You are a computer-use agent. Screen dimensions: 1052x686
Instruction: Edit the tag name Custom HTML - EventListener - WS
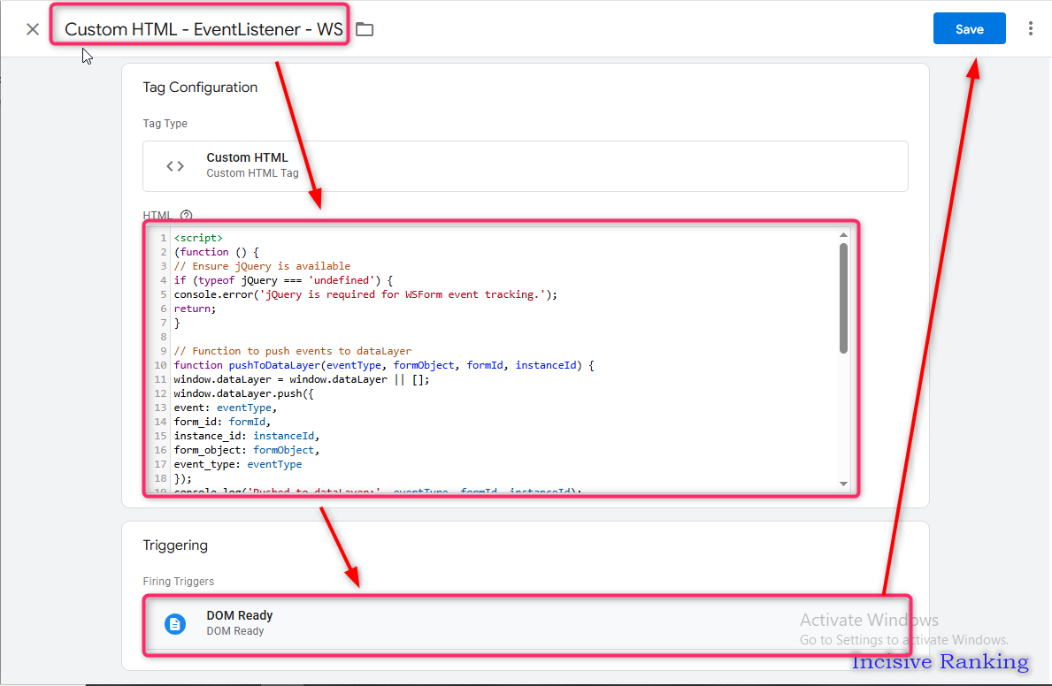203,29
